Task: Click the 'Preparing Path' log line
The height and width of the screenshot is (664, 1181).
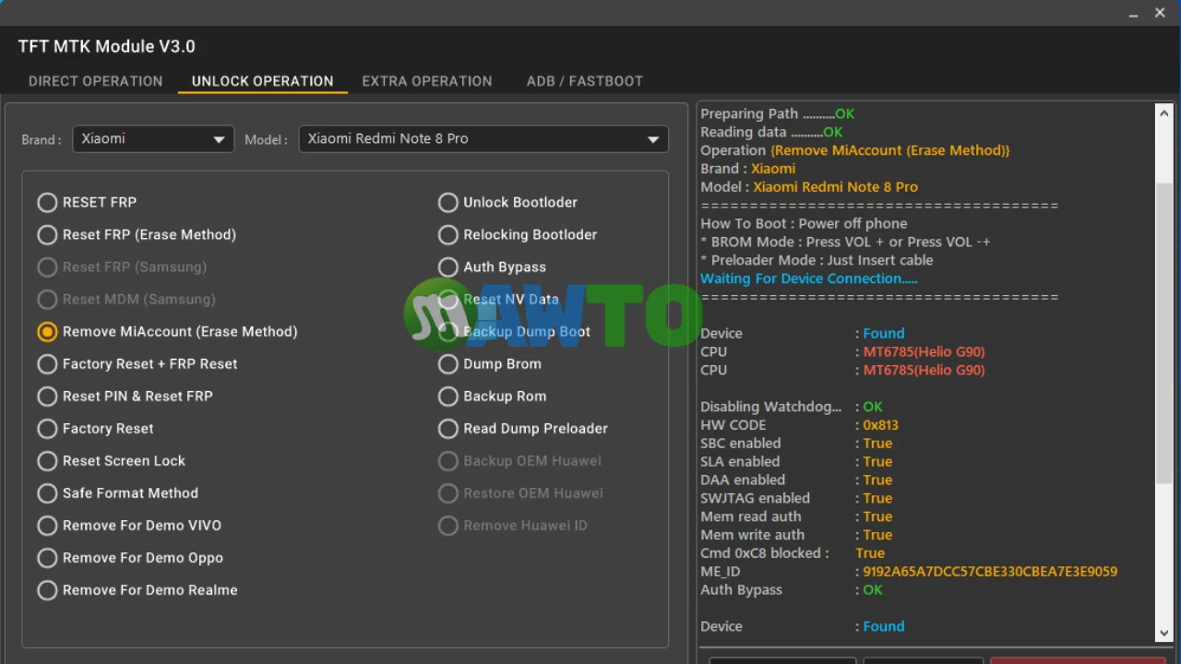Action: (x=778, y=113)
